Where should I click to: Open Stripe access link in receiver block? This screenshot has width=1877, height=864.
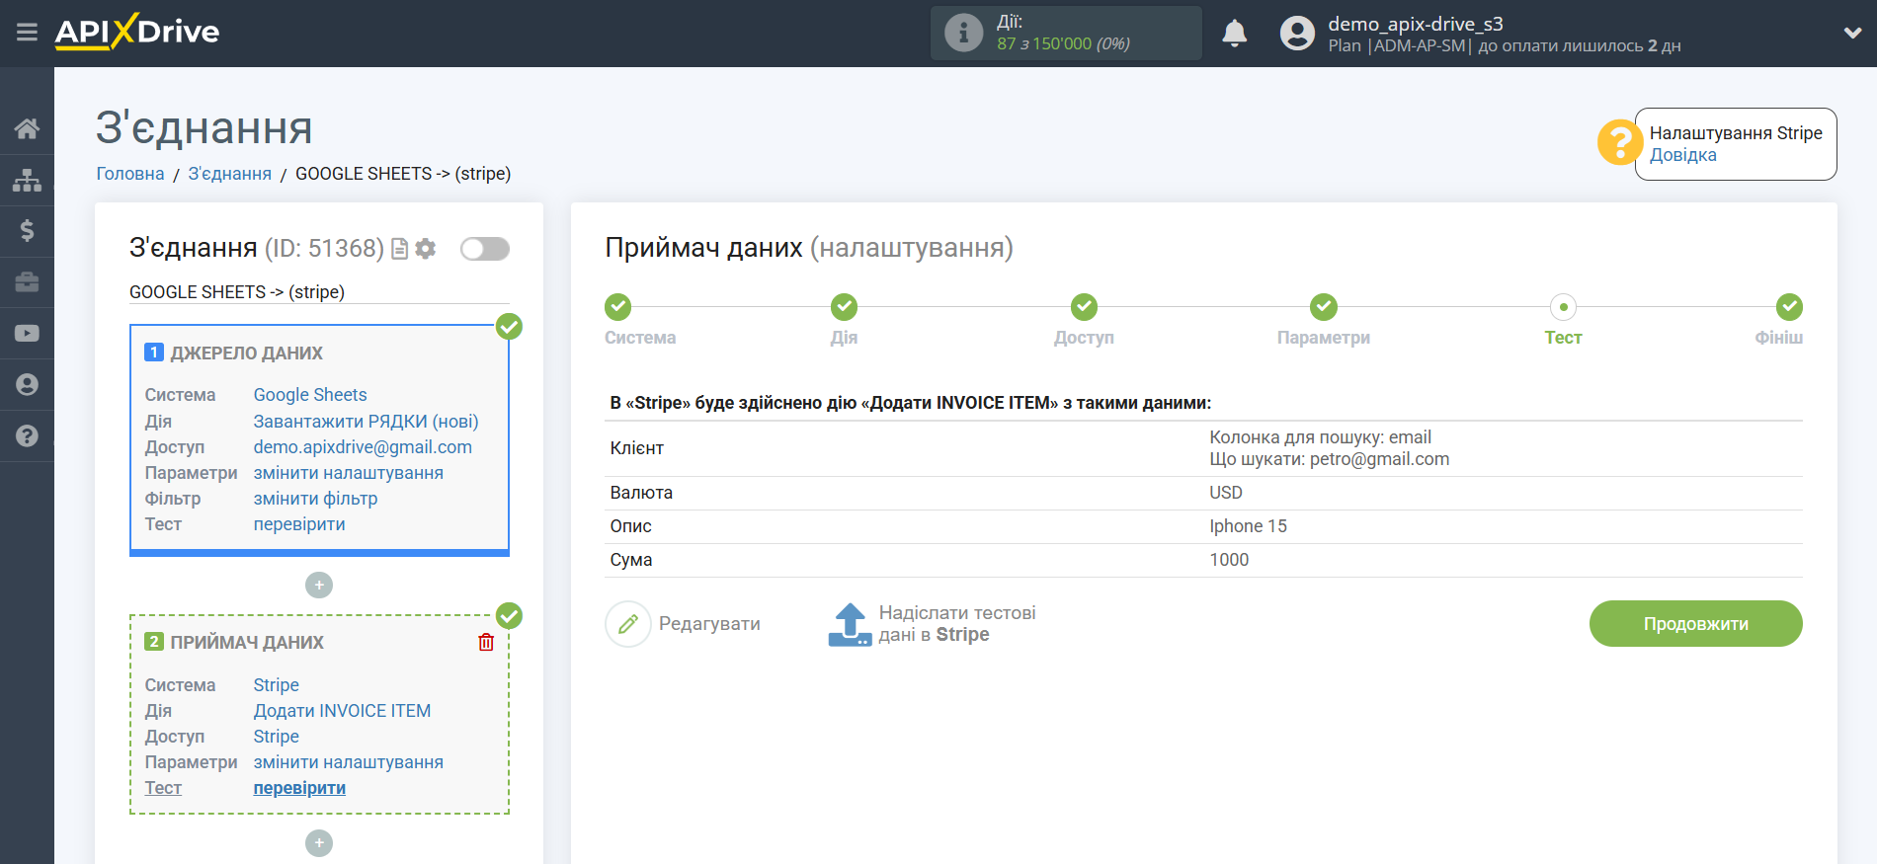pyautogui.click(x=276, y=737)
